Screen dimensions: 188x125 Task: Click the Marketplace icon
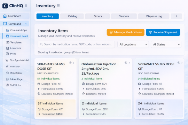[7, 73]
